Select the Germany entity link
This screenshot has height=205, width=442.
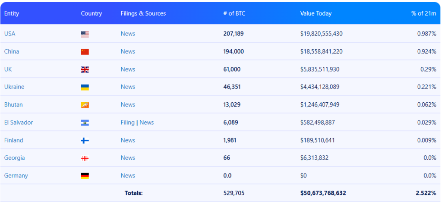point(16,176)
